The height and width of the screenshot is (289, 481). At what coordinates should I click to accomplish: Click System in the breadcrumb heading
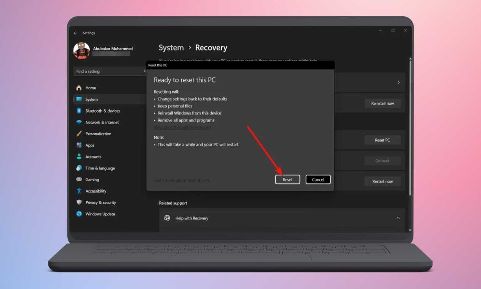(x=171, y=48)
